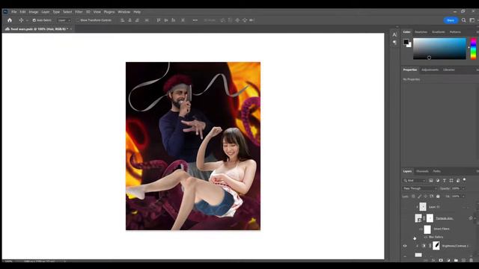Click lock all padlock icon
This screenshot has width=479, height=269.
[x=438, y=197]
